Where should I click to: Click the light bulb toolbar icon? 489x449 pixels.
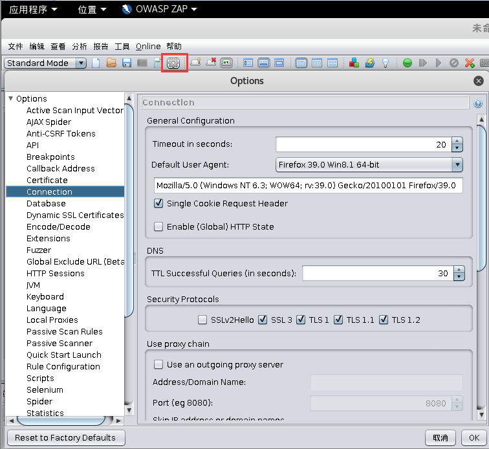386,63
